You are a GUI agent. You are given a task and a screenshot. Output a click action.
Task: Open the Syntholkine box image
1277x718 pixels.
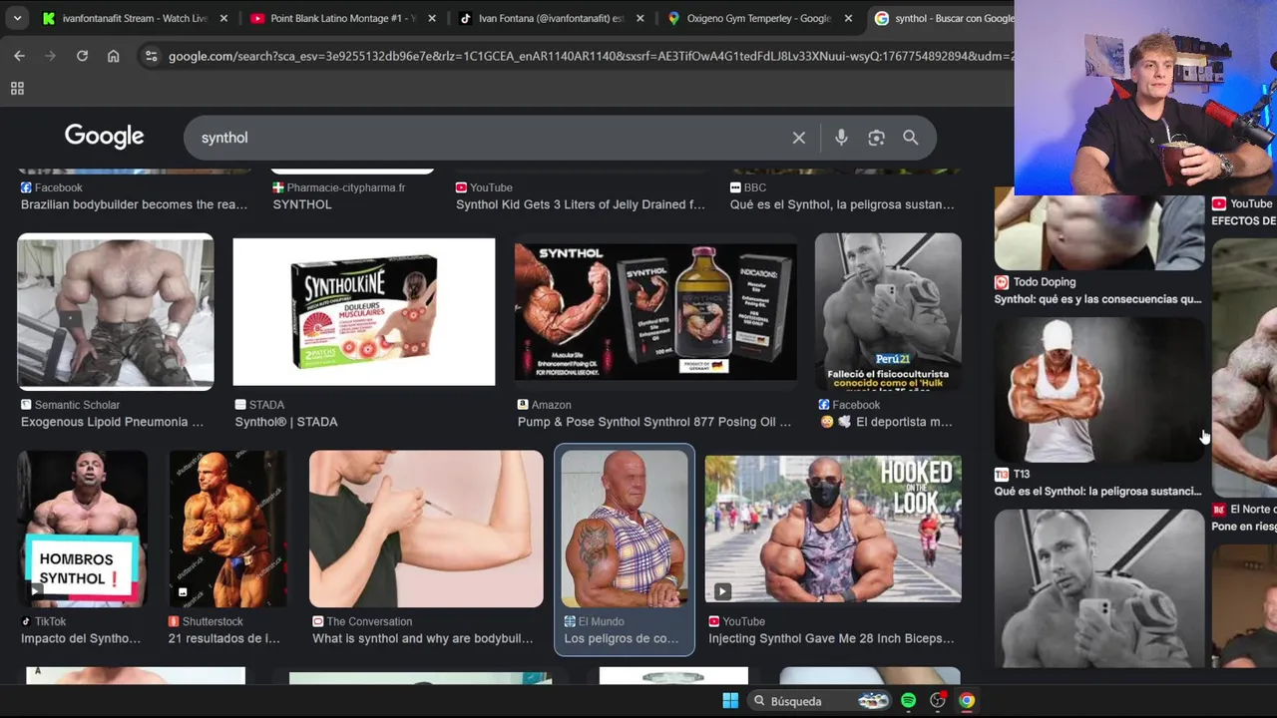[364, 311]
